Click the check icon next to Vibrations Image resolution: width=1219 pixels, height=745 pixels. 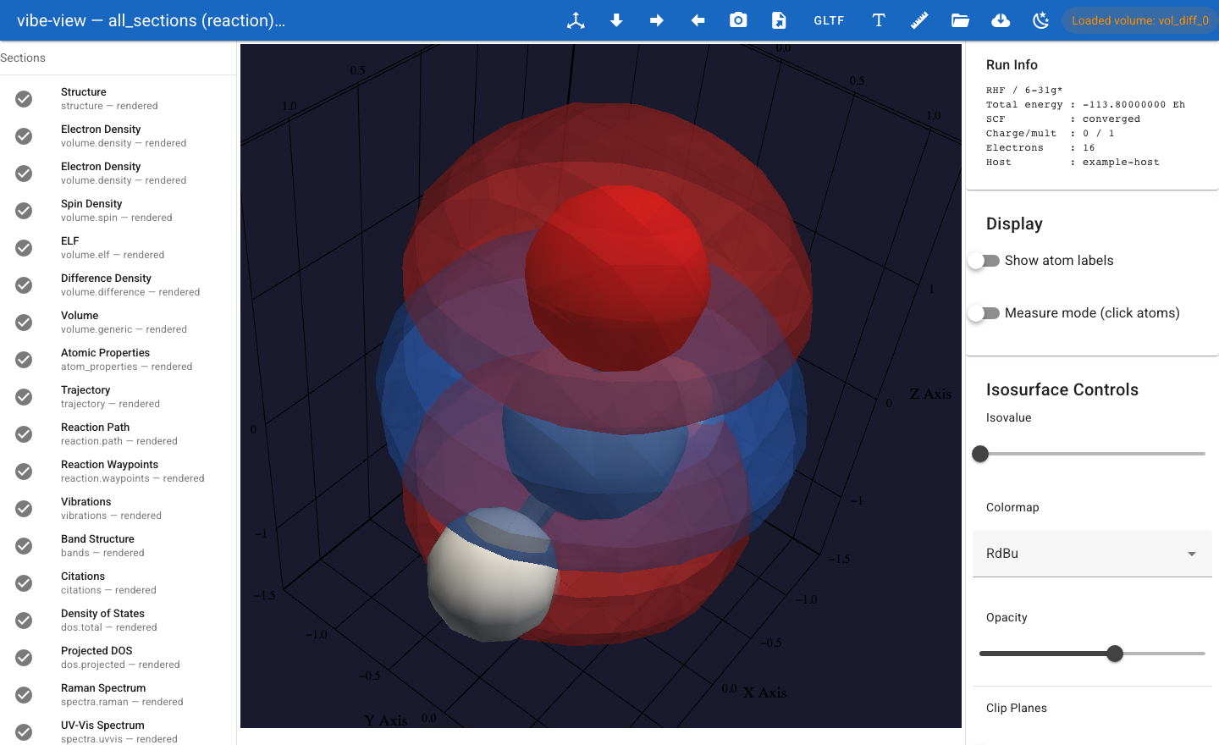tap(24, 509)
